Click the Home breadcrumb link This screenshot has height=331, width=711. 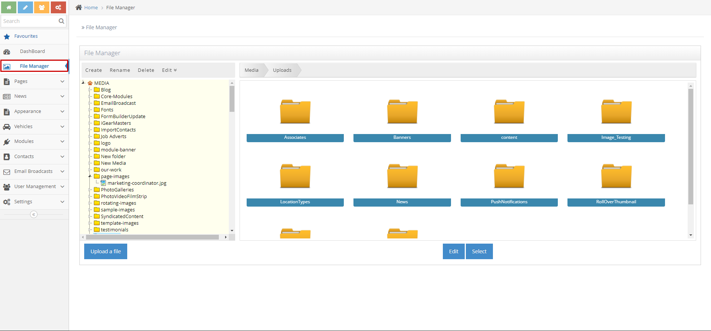click(91, 8)
